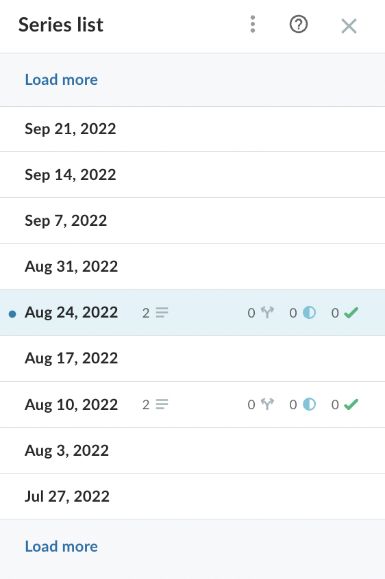Click the notes icon on Aug 10 row
The width and height of the screenshot is (385, 579).
pyautogui.click(x=162, y=404)
